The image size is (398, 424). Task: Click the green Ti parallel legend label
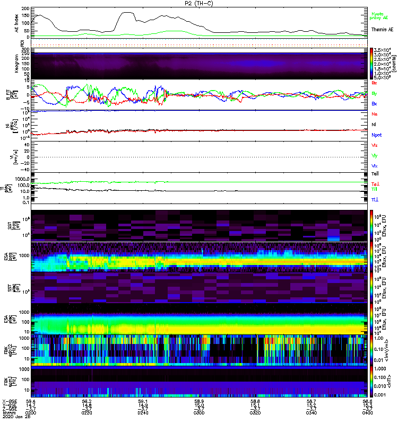[x=374, y=189]
